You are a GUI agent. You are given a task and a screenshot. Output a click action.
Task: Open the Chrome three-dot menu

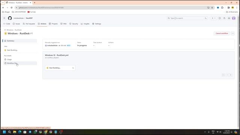pos(237,7)
